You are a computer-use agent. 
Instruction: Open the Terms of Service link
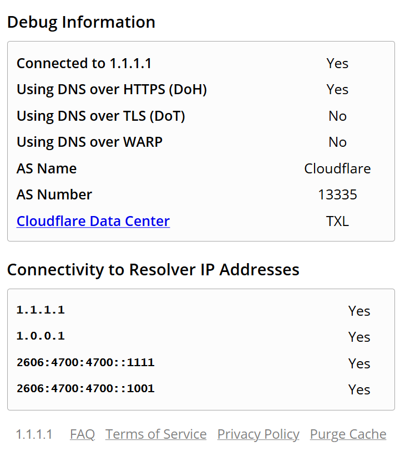156,434
